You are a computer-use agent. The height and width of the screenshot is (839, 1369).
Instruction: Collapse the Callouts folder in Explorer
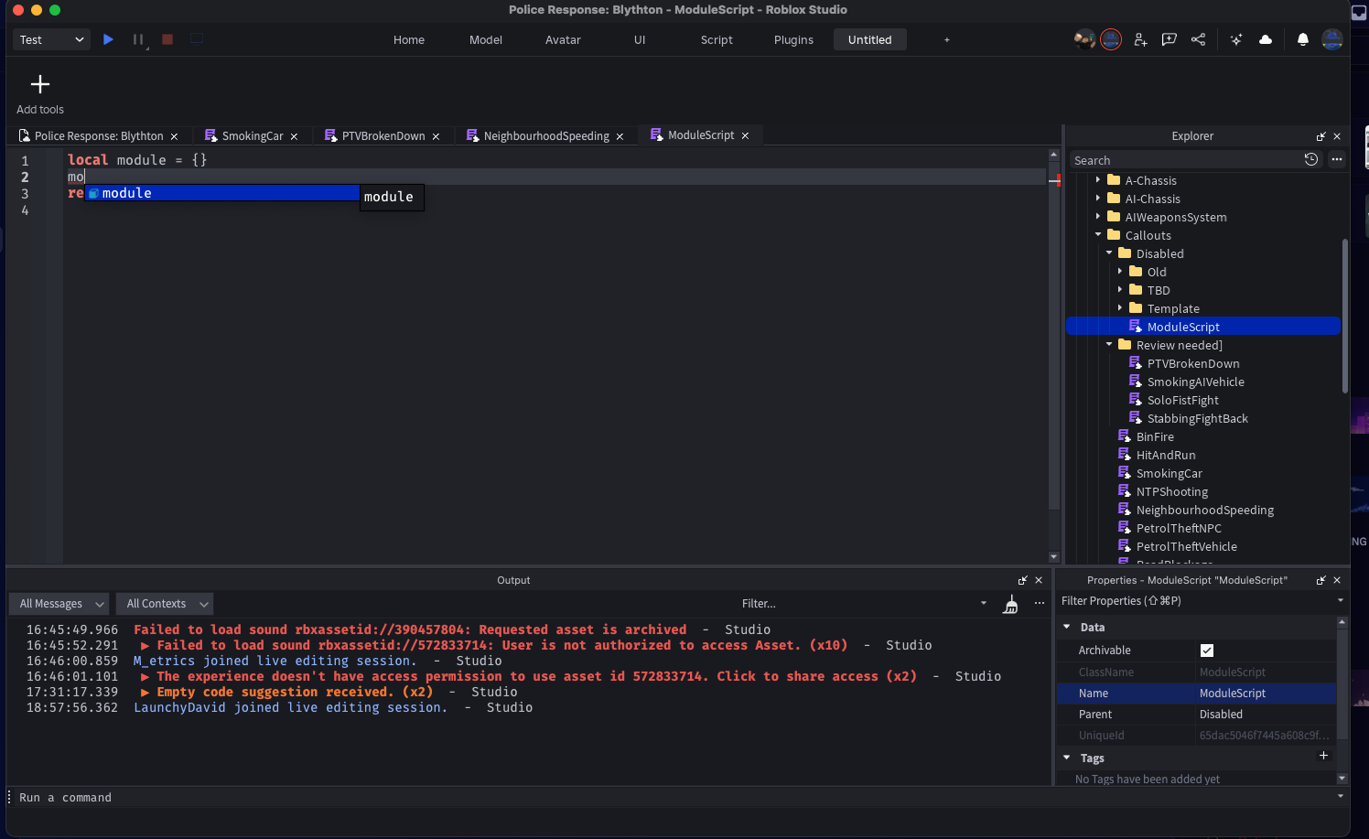pyautogui.click(x=1098, y=235)
